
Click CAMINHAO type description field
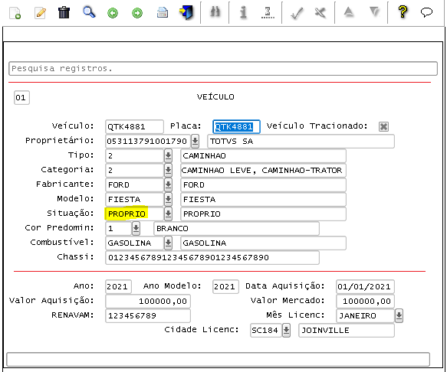coord(263,155)
